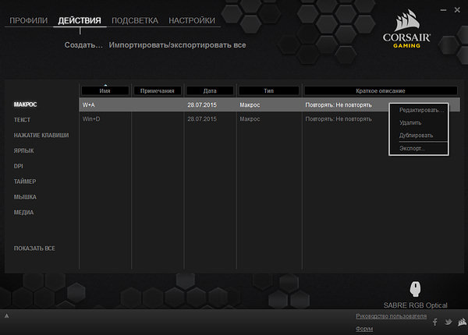Open the ПОДСВЕТКА tab

pos(135,20)
